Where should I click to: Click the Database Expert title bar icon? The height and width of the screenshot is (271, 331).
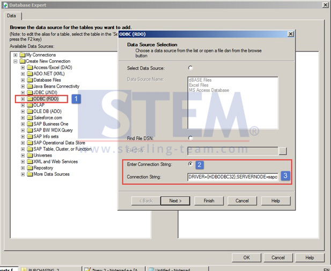pos(5,5)
